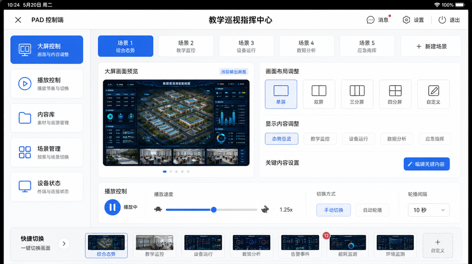
Task: Click the 播放中 status text
Action: (130, 208)
